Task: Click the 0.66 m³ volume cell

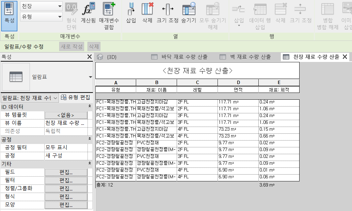Action: (279, 136)
